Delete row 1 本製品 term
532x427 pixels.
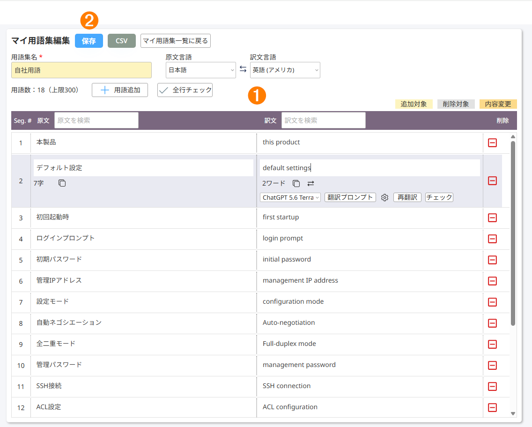(x=492, y=142)
